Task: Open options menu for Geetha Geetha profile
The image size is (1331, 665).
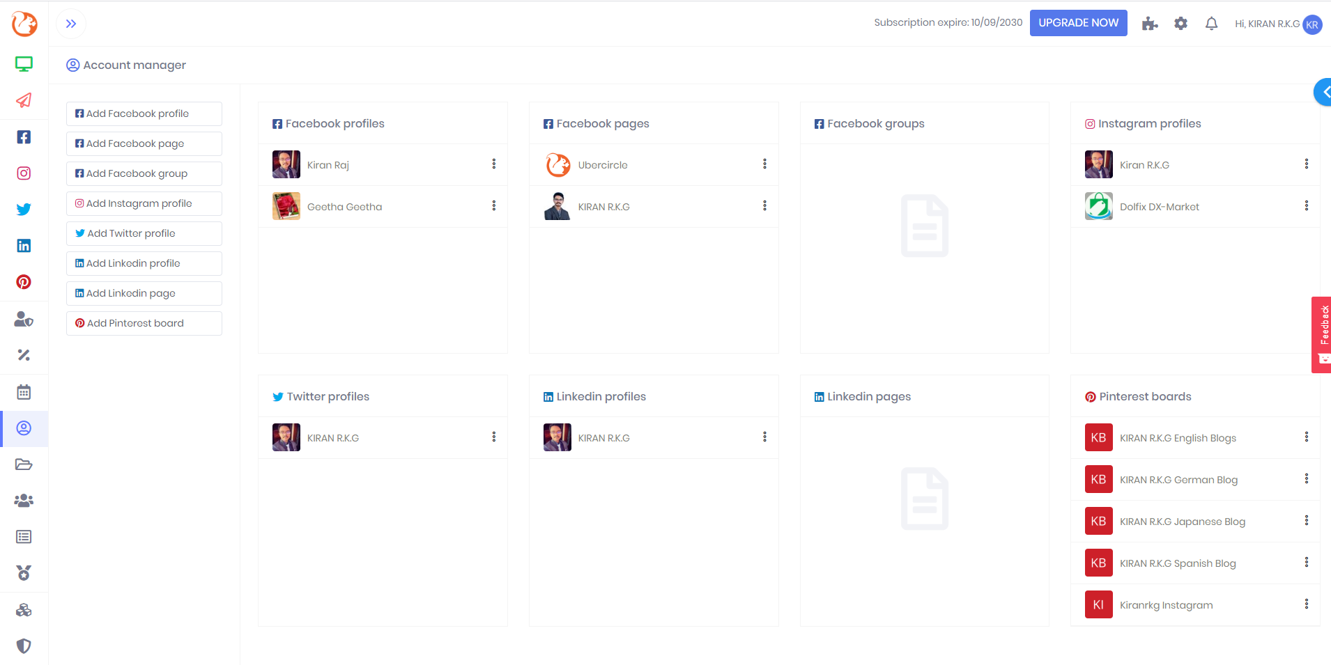Action: [494, 206]
